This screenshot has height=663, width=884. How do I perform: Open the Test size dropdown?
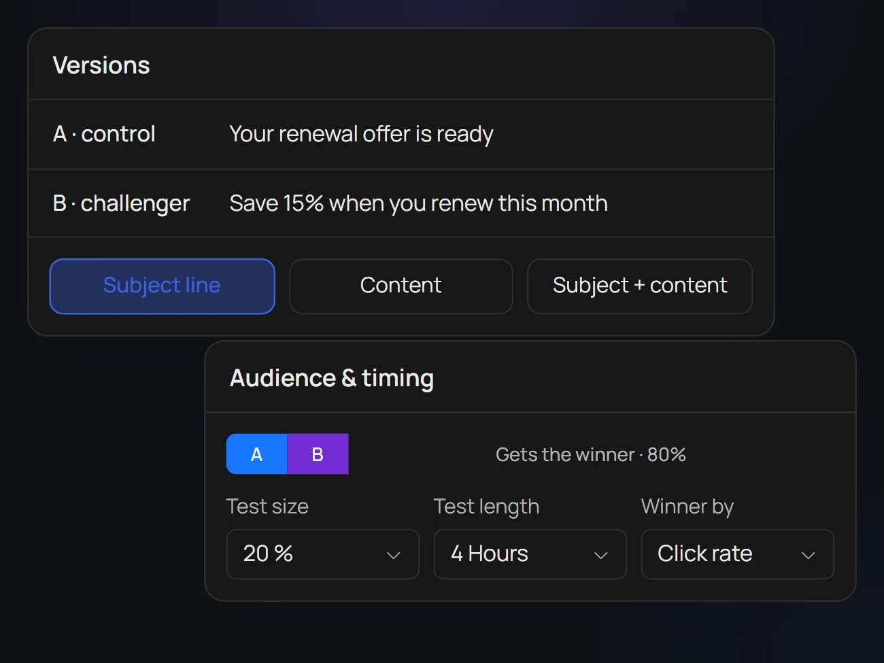click(322, 554)
